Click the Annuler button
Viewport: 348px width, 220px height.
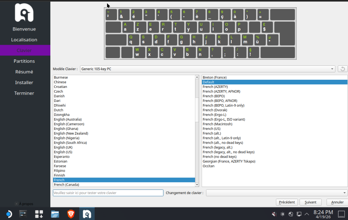tap(337, 202)
